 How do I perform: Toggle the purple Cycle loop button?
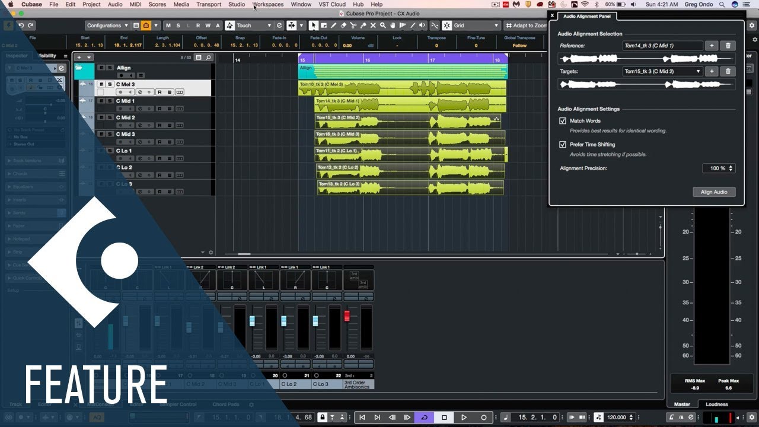tap(424, 418)
